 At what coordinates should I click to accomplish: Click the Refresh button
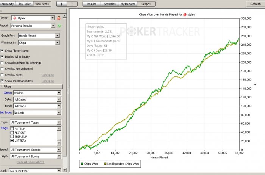(x=256, y=4)
